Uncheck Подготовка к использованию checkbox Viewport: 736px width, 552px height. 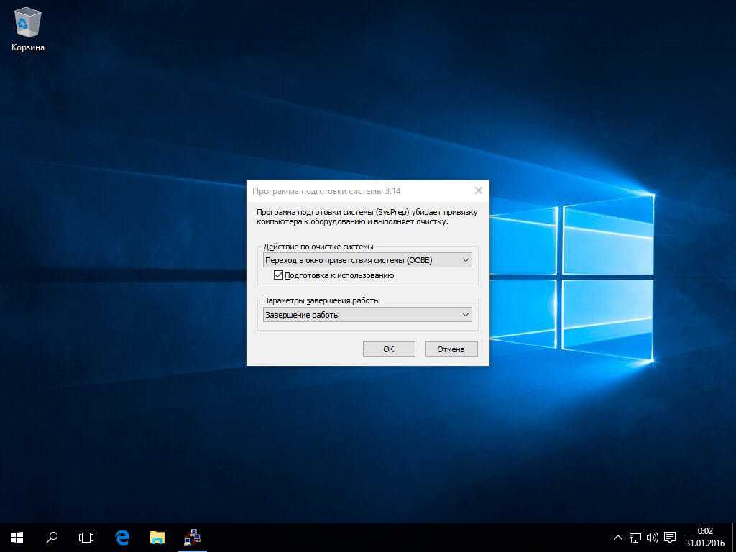tap(278, 275)
